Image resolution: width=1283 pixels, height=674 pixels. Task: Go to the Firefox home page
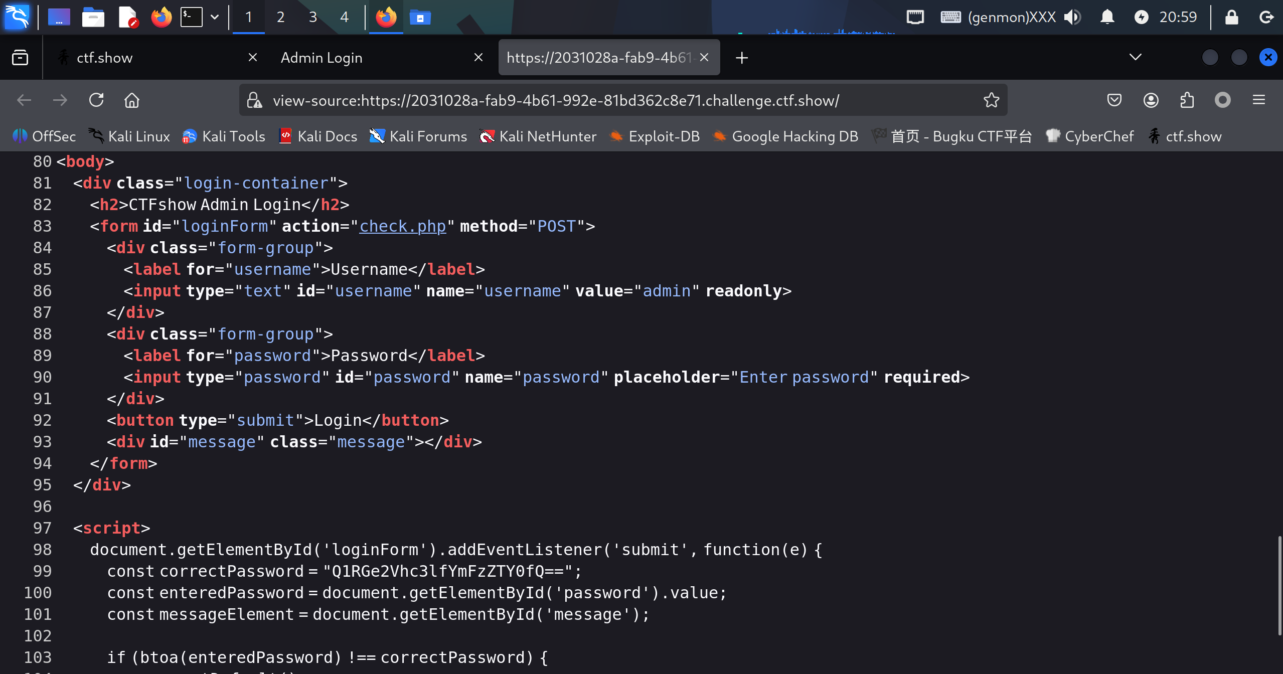click(132, 100)
